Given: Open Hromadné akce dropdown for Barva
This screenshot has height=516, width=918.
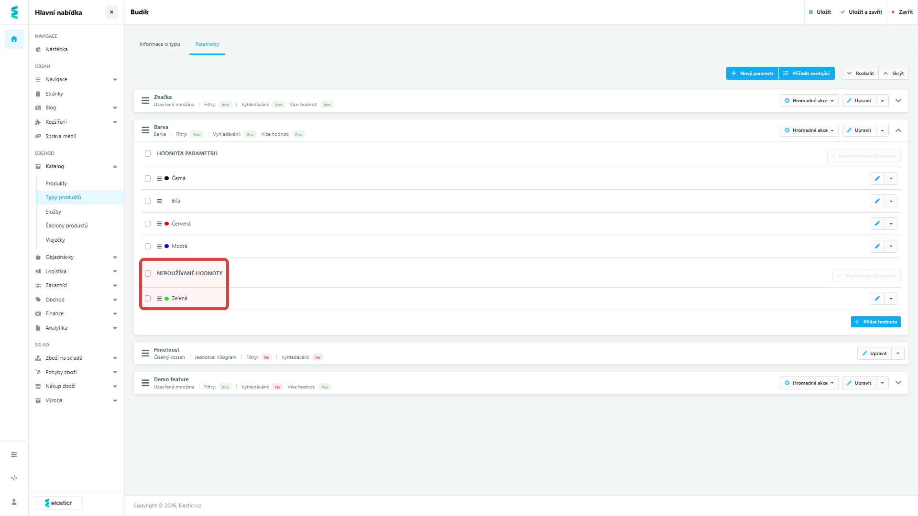Looking at the screenshot, I should coord(809,130).
